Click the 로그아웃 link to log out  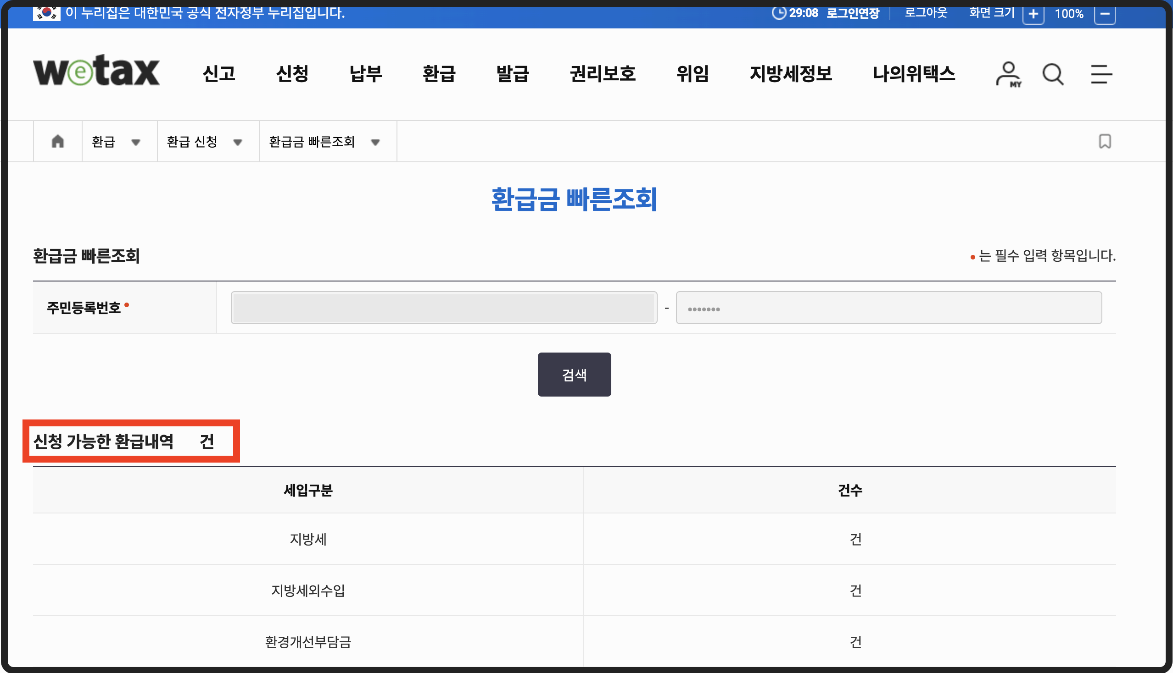(x=925, y=12)
